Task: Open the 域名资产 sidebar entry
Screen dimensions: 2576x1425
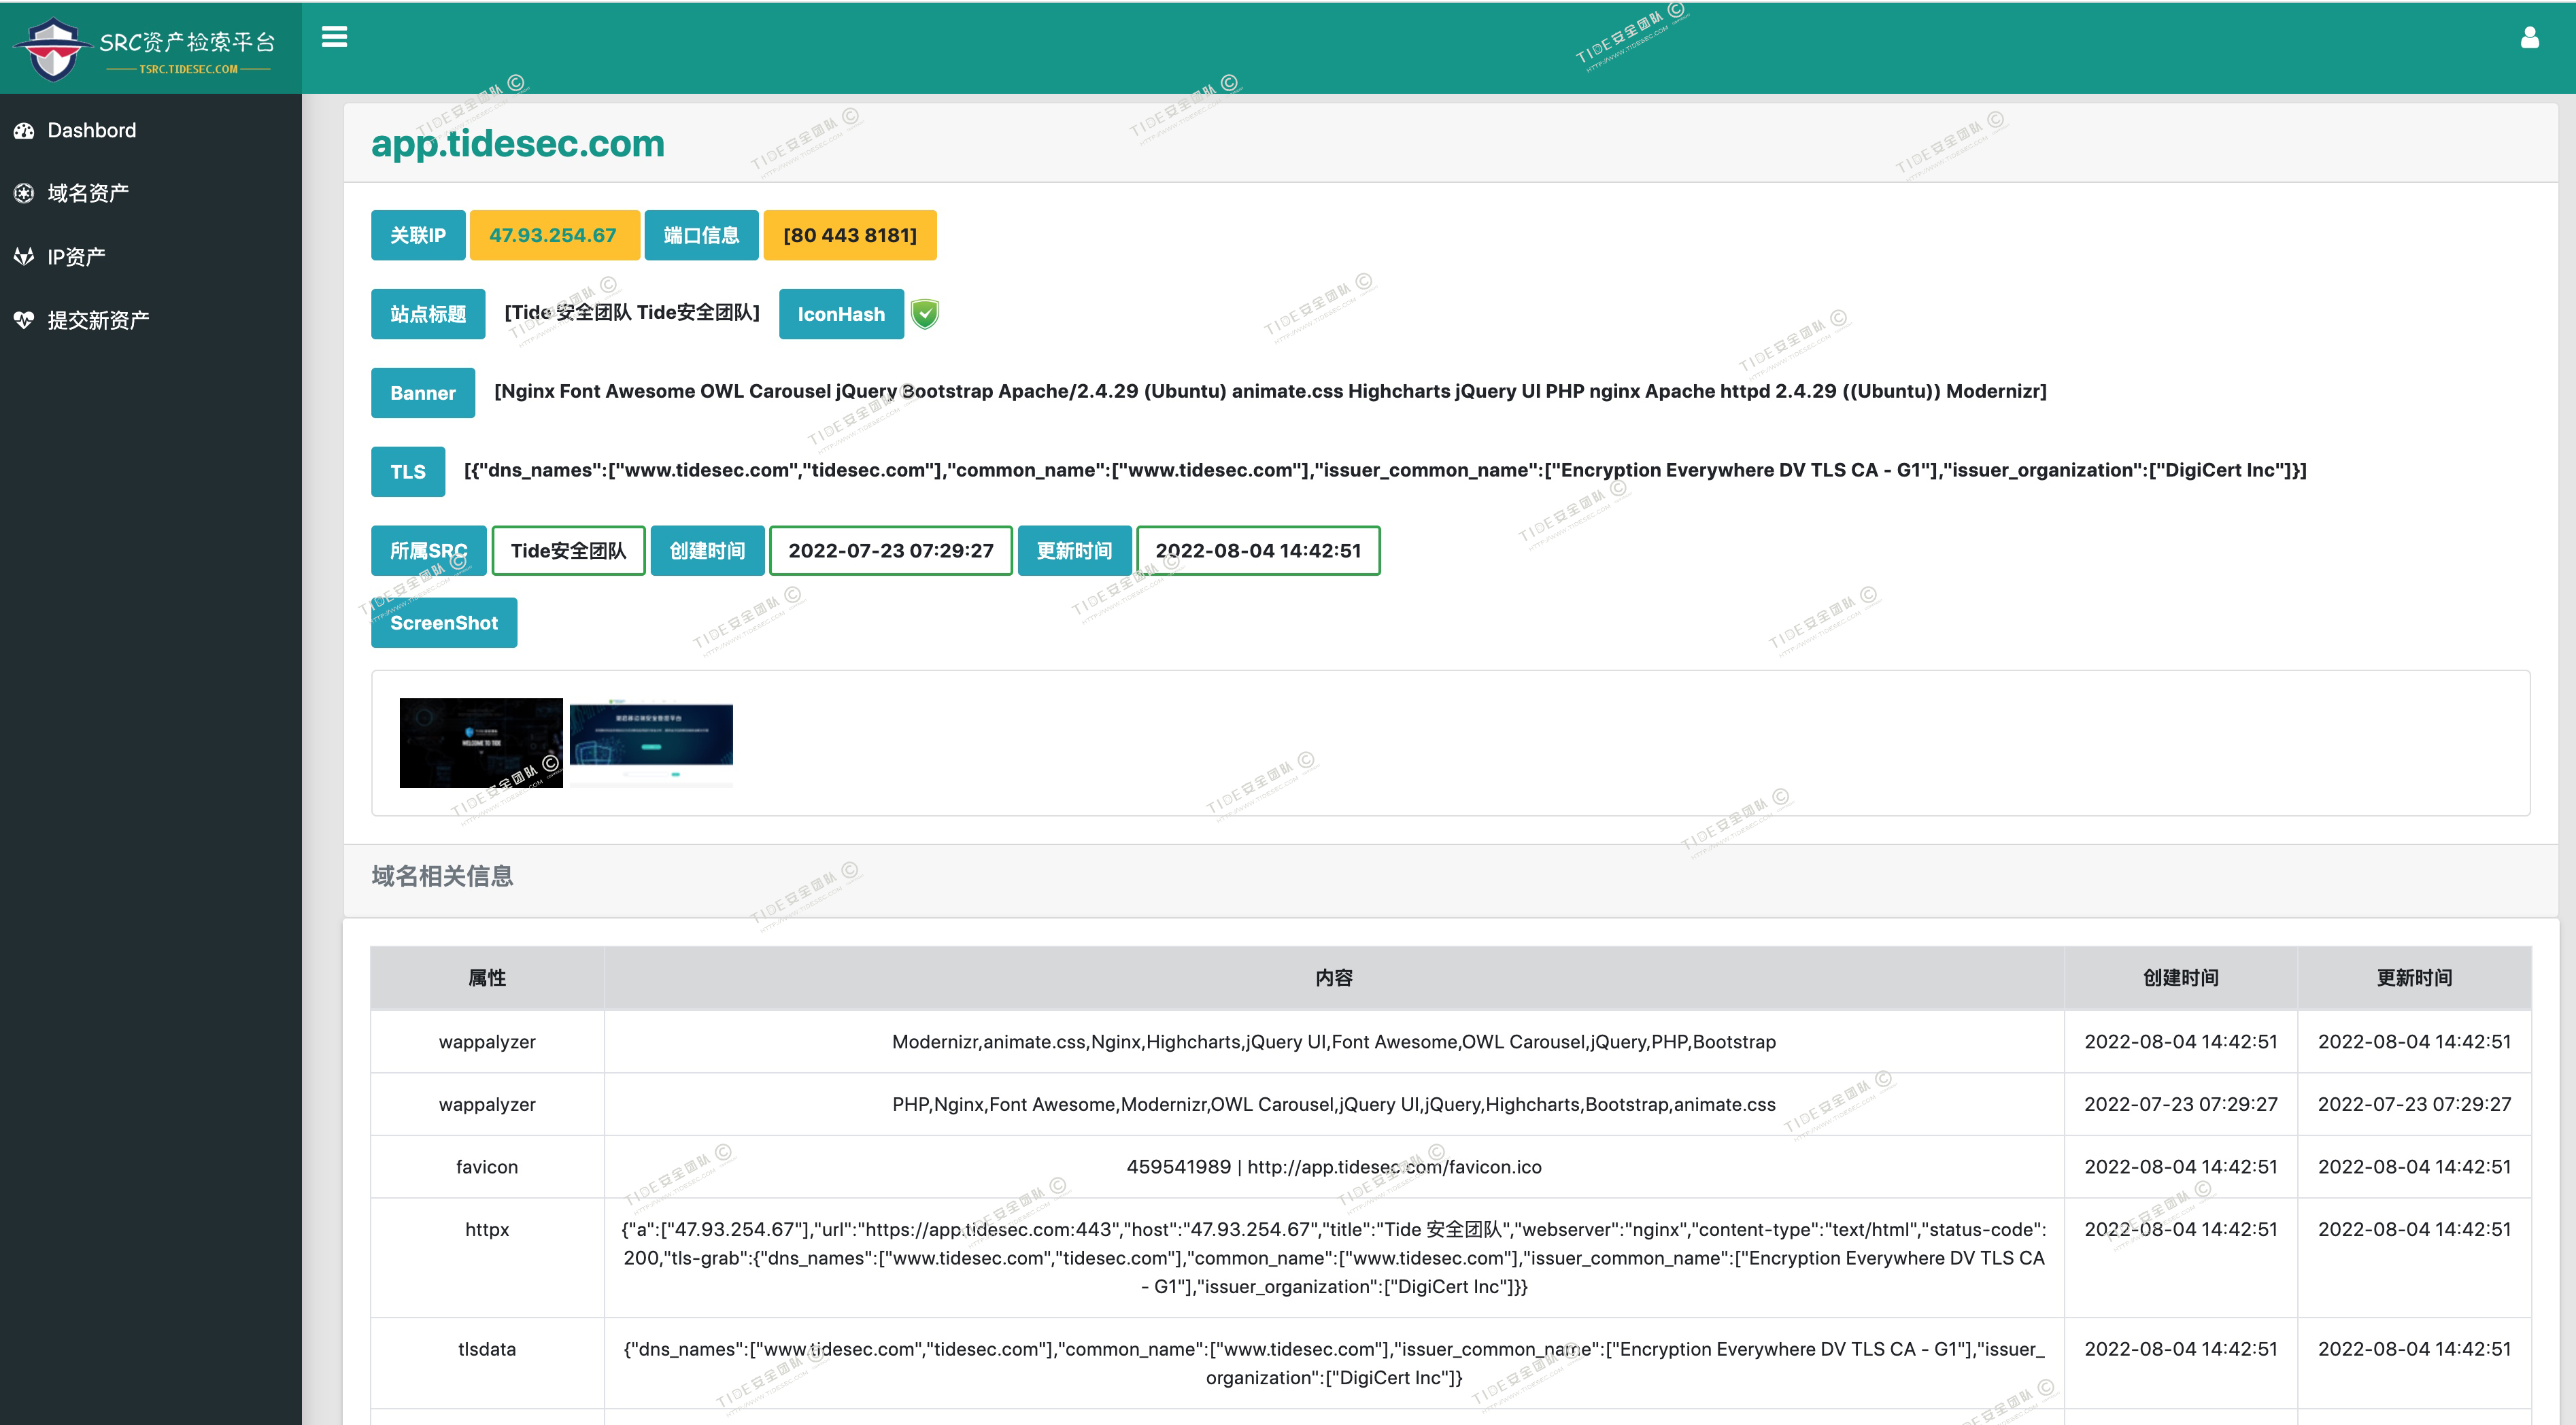Action: click(88, 193)
